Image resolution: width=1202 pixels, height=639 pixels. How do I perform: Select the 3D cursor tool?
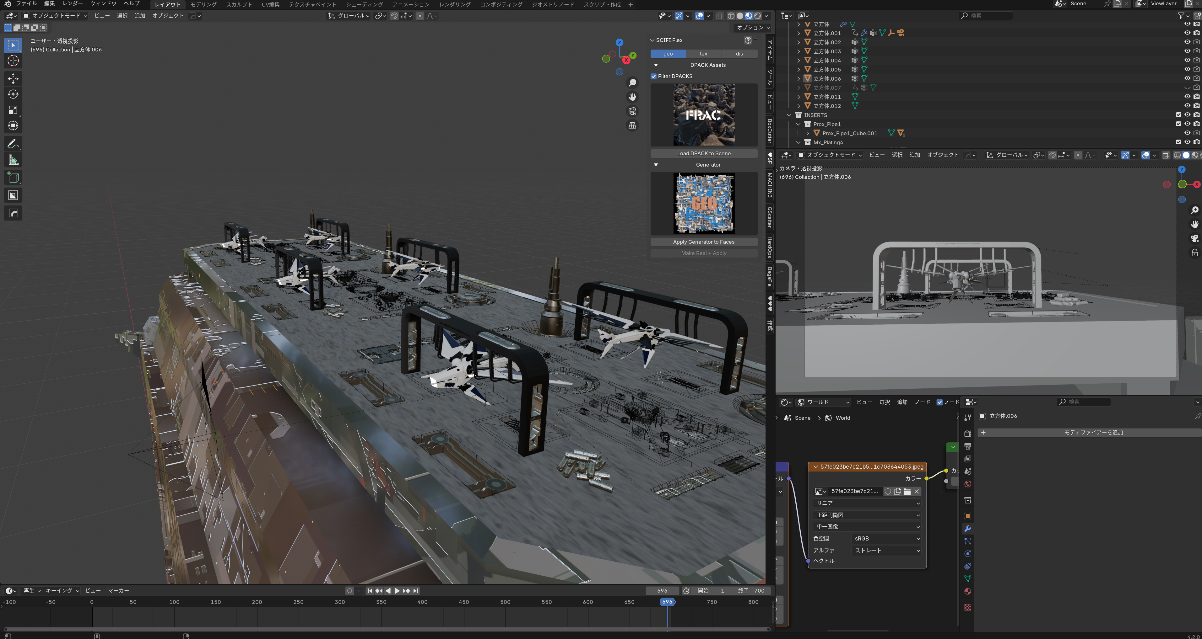(x=13, y=61)
